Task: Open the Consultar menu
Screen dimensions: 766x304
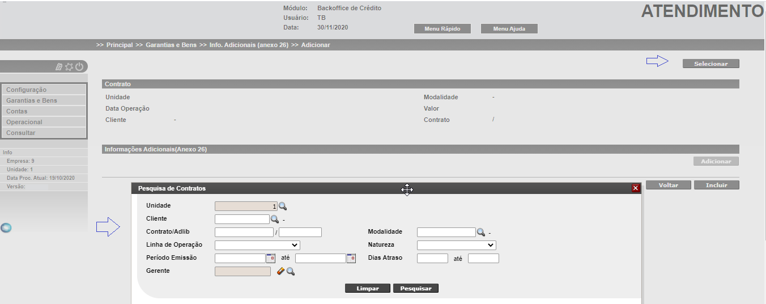Action: [44, 133]
